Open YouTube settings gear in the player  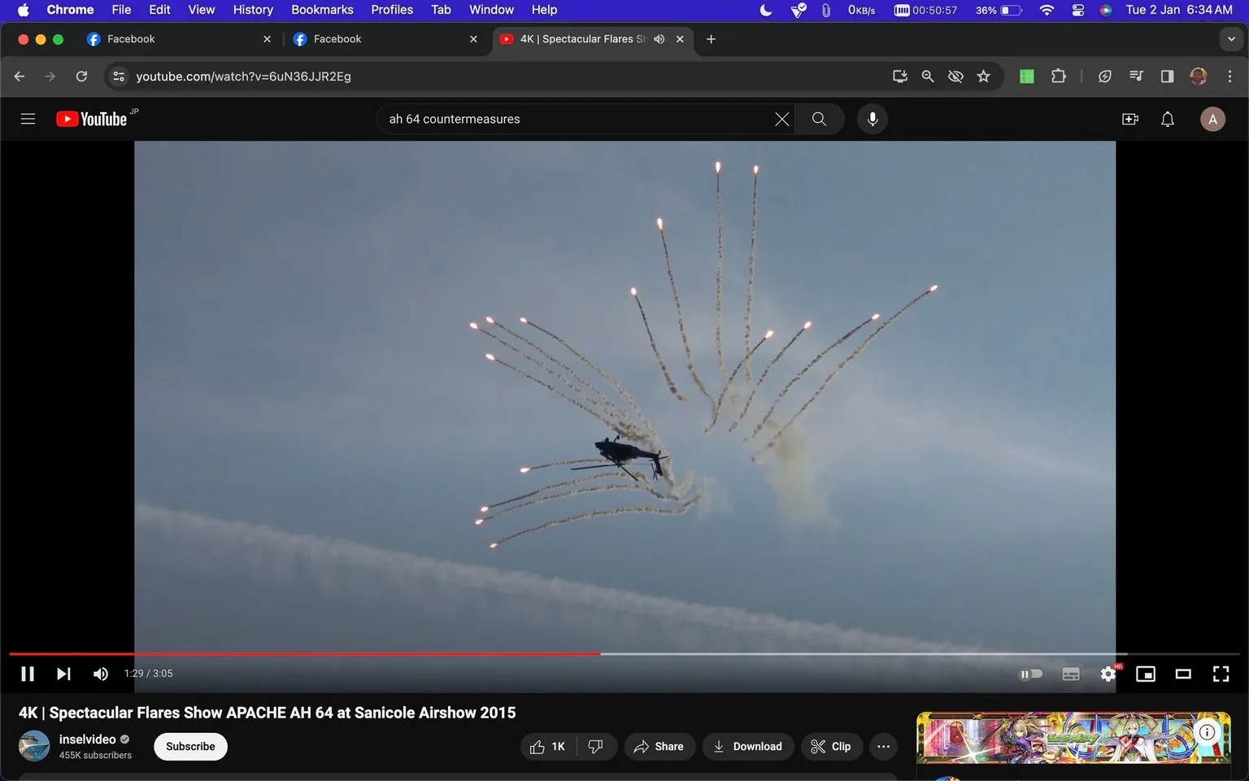tap(1108, 674)
